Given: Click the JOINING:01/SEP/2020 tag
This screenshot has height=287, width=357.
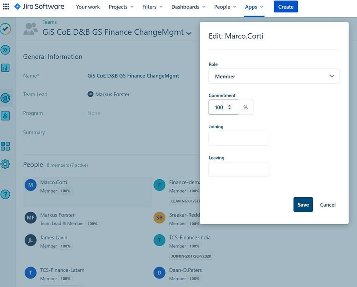Looking at the screenshot, I should click(191, 256).
